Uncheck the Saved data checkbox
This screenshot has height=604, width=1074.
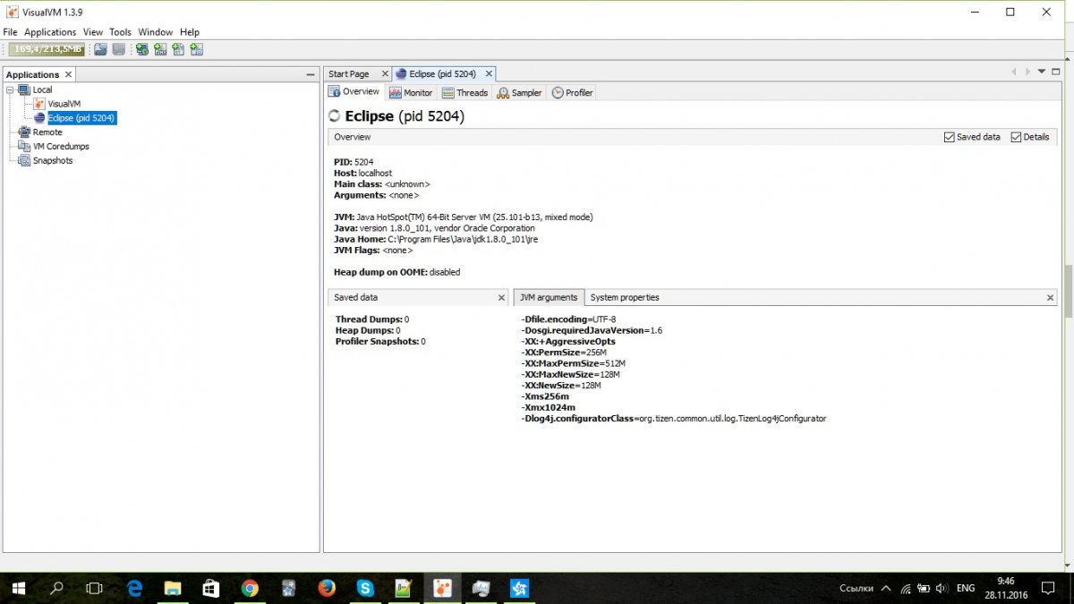950,137
